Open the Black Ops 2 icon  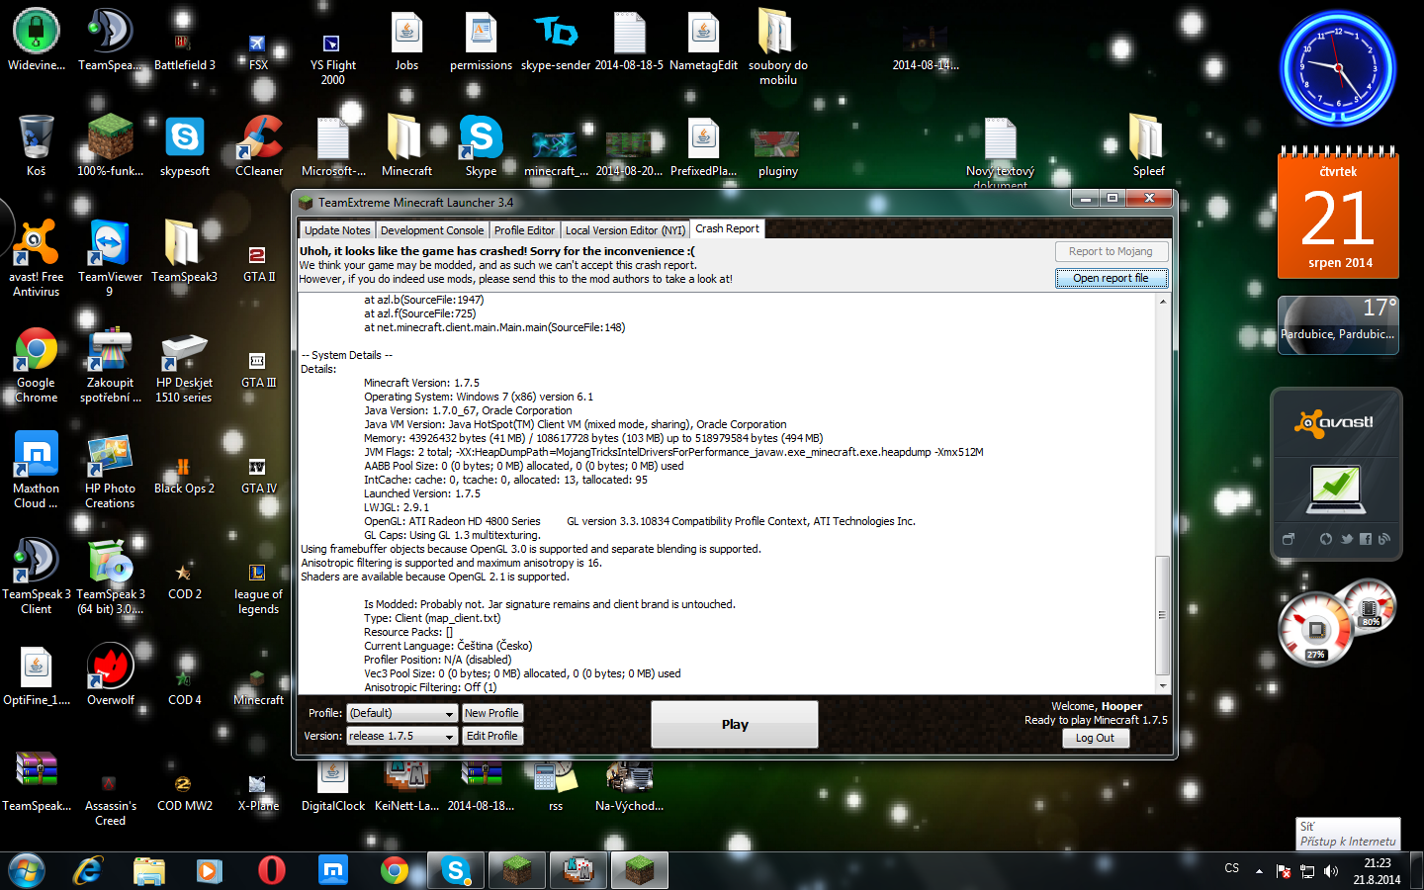tap(184, 475)
